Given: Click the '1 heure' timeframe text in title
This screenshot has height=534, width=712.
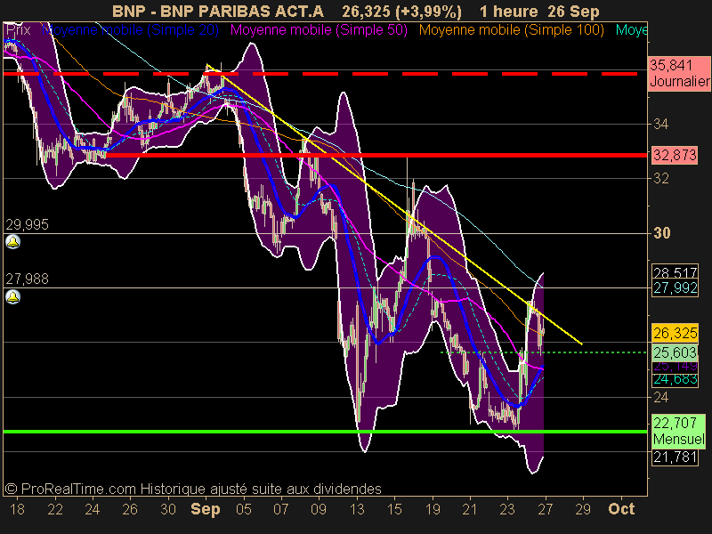Looking at the screenshot, I should point(509,11).
